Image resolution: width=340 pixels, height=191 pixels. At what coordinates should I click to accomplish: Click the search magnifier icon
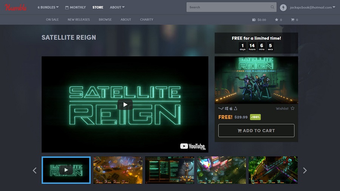(272, 7)
